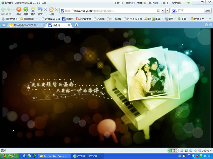Expand the 翻译 translate dropdown arrow
Screen dimensions: 213x159
coord(162,19)
